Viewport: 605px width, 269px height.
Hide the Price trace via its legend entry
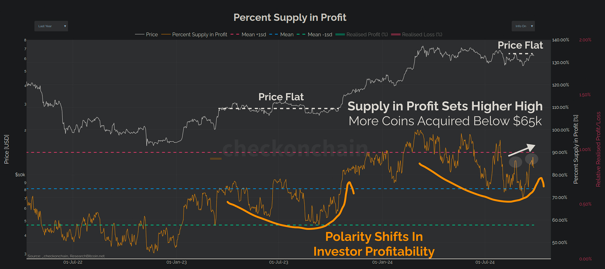click(x=151, y=34)
